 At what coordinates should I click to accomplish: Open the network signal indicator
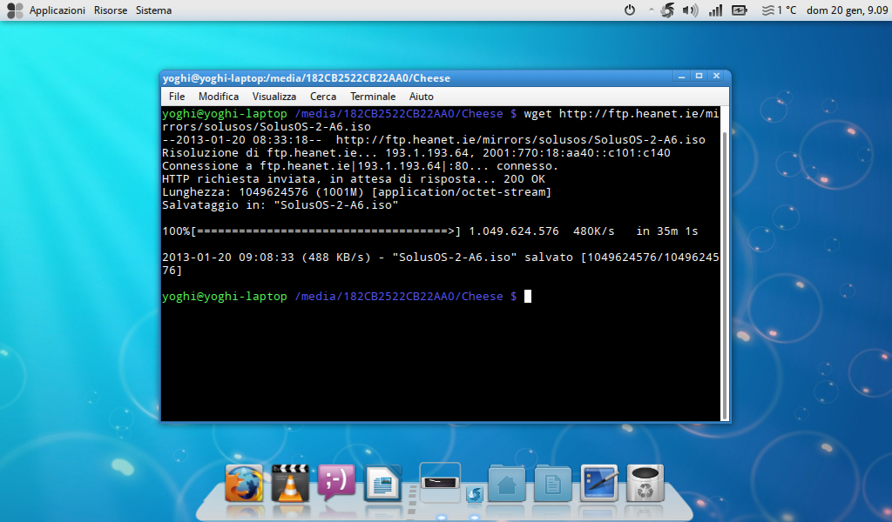[x=715, y=10]
